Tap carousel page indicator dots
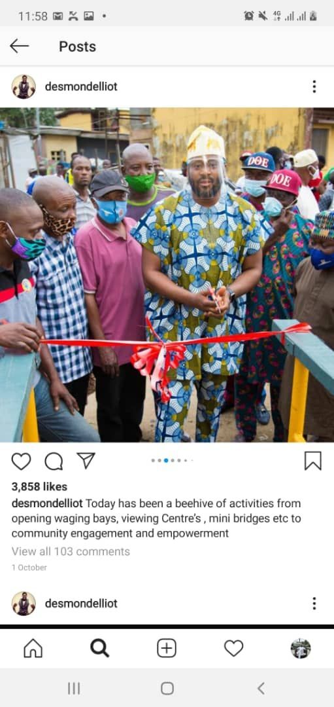The image size is (334, 707). point(173,460)
